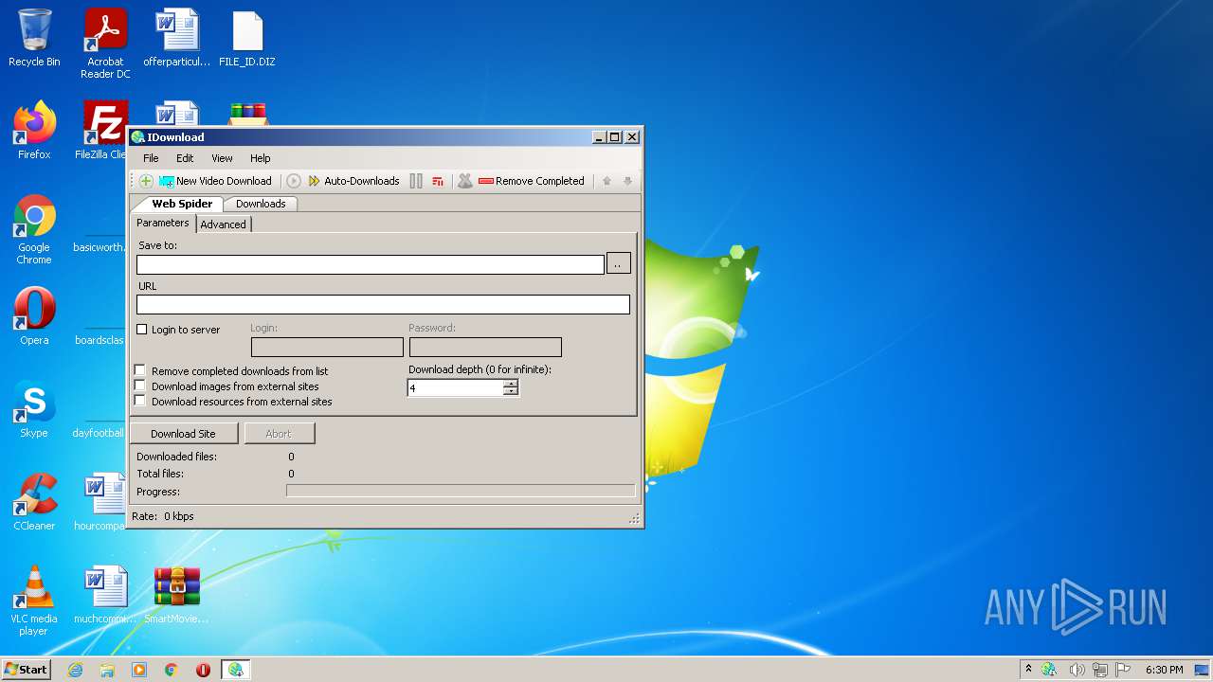1213x682 pixels.
Task: Click the Save to path field
Action: coord(371,264)
